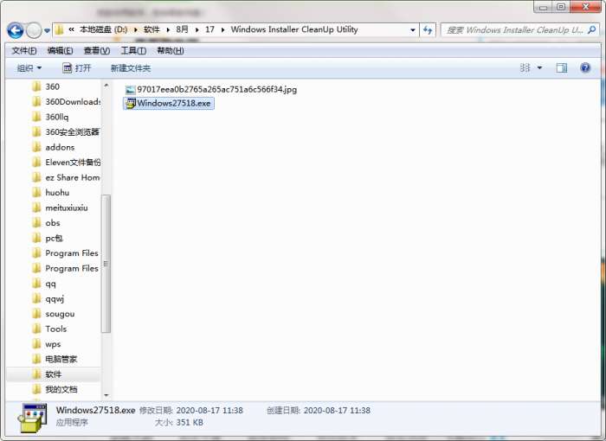This screenshot has width=606, height=441.
Task: Open the address bar history dropdown
Action: pyautogui.click(x=412, y=30)
